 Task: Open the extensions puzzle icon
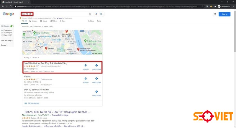pyautogui.click(x=215, y=6)
